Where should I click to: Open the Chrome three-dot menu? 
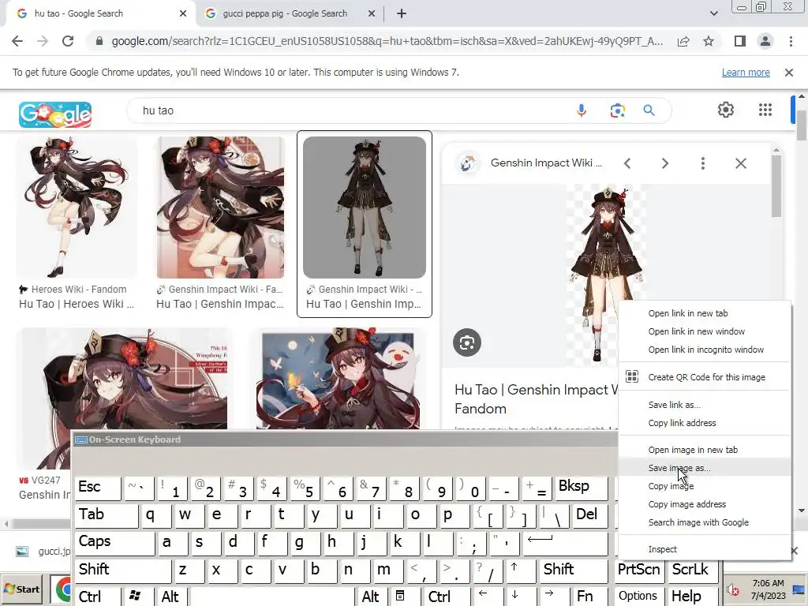point(791,41)
